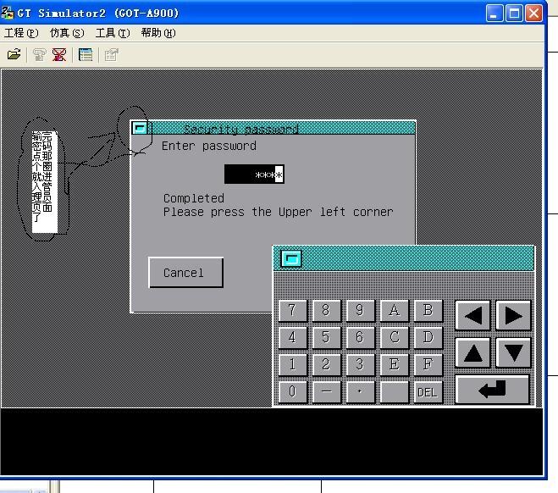Click the open project folder icon
This screenshot has height=493, width=558.
(x=14, y=54)
